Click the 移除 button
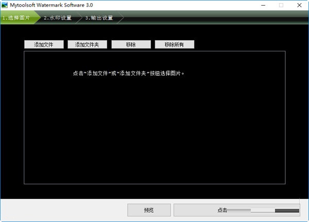 (131, 44)
